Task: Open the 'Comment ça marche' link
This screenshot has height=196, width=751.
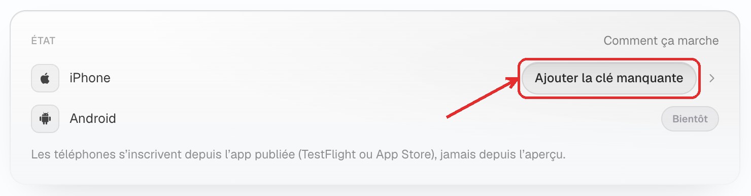Action: coord(661,41)
